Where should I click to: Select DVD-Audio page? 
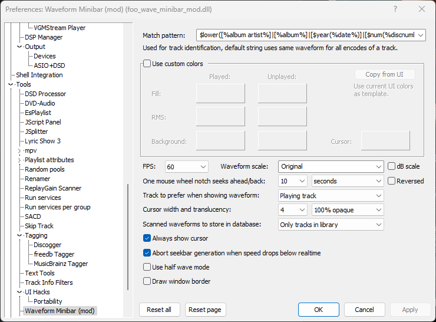click(39, 103)
